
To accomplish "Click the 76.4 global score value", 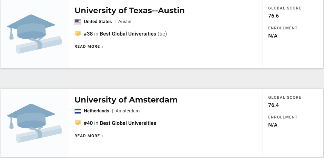I will (273, 105).
